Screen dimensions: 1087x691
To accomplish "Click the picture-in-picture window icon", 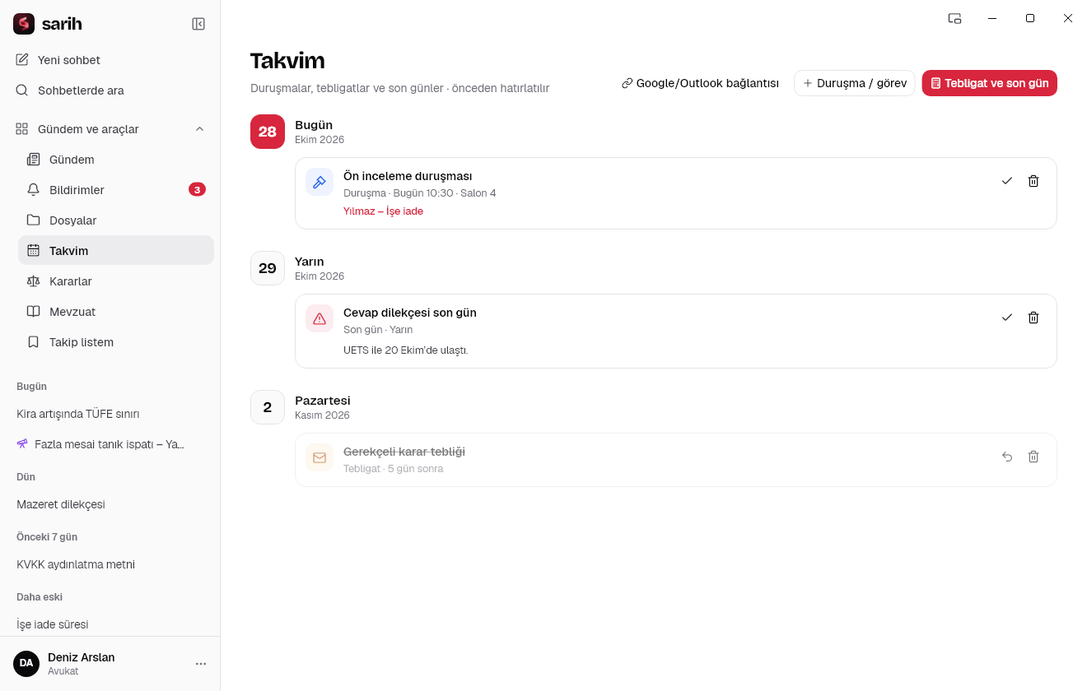I will 954,18.
